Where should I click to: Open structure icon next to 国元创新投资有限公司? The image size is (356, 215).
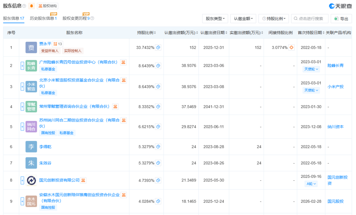click(83, 180)
